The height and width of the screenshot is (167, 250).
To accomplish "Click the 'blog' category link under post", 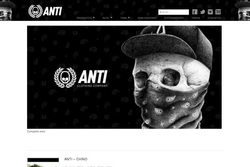I will [x=93, y=166].
